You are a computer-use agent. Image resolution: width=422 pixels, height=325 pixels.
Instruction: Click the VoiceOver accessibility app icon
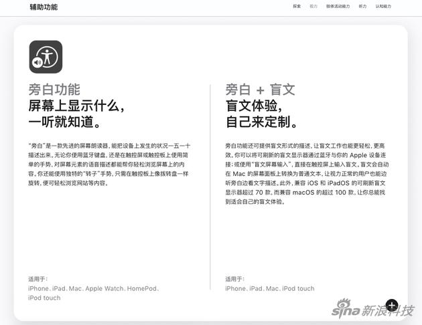pyautogui.click(x=46, y=57)
